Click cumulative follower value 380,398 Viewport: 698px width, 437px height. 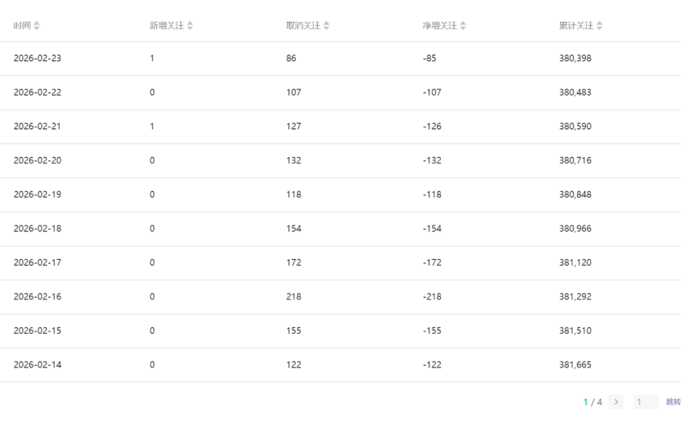pos(575,58)
